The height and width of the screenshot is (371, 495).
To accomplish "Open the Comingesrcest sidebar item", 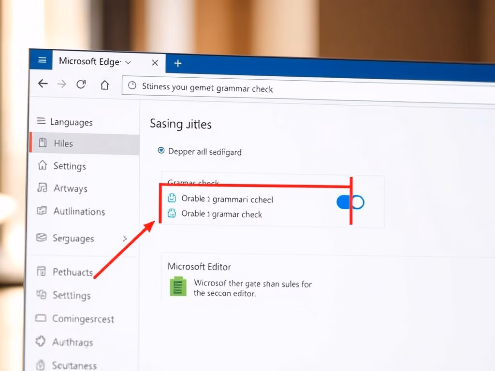I will pos(83,319).
